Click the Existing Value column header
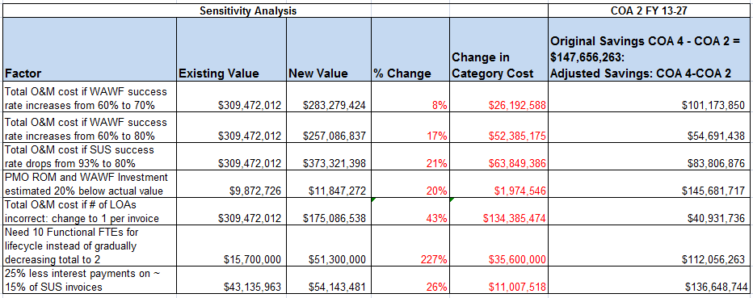 tap(232, 50)
